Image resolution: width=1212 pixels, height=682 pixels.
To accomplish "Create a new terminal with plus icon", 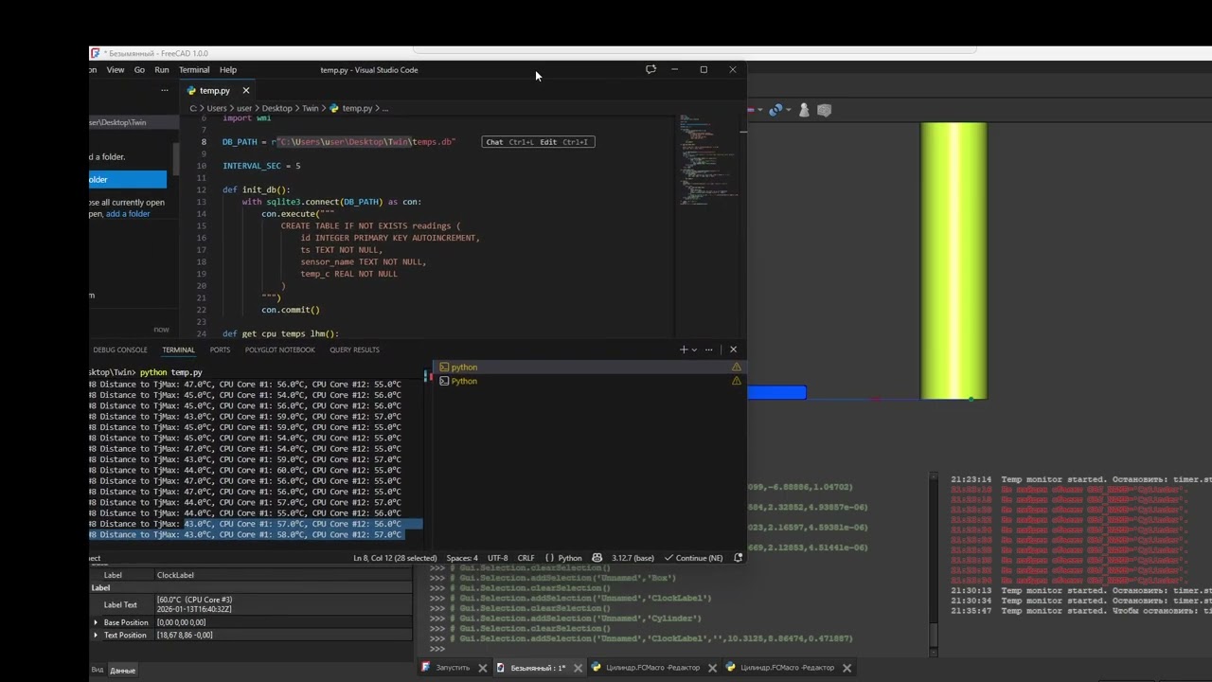I will coord(683,350).
